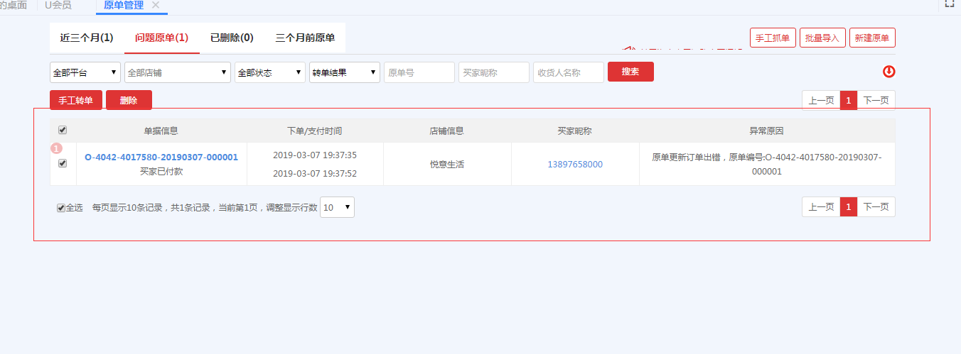Switch to 三个月前原单 tab
Image resolution: width=961 pixels, height=354 pixels.
[305, 38]
